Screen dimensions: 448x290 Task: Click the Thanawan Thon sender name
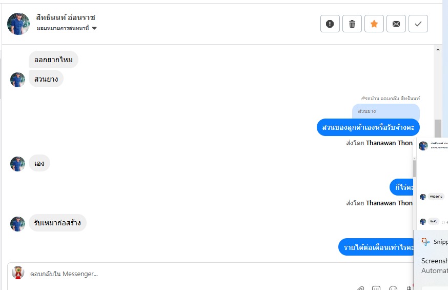(389, 143)
